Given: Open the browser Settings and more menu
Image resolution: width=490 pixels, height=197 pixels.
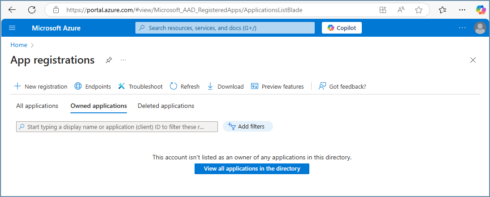Looking at the screenshot, I should (462, 10).
